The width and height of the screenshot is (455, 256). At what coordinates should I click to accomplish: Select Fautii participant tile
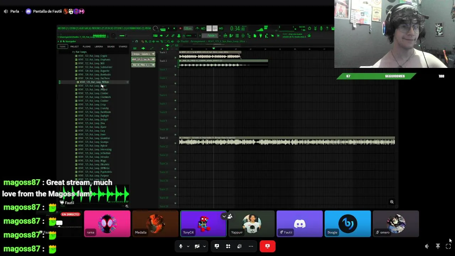pyautogui.click(x=300, y=224)
